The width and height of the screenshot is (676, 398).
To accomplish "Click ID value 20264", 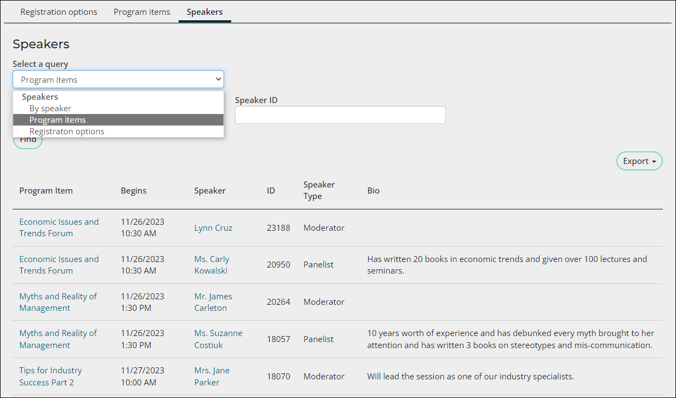I will [278, 302].
